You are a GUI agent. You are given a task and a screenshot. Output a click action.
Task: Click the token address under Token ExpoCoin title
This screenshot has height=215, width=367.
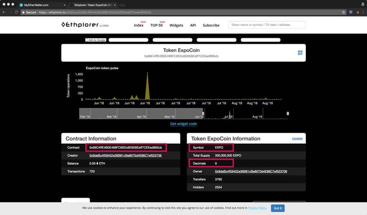click(181, 56)
